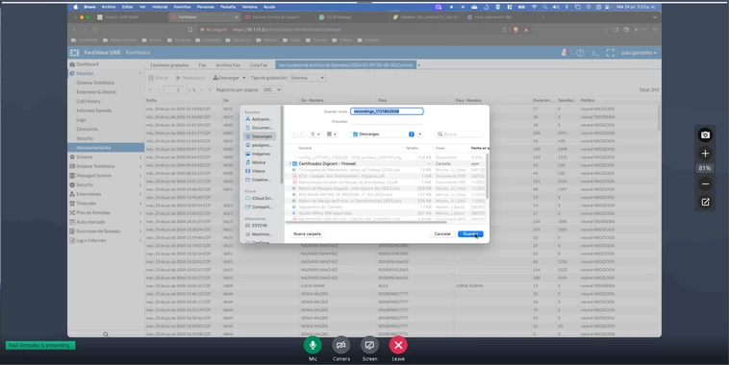
Task: Open the Descargas location dropdown
Action: pos(383,134)
